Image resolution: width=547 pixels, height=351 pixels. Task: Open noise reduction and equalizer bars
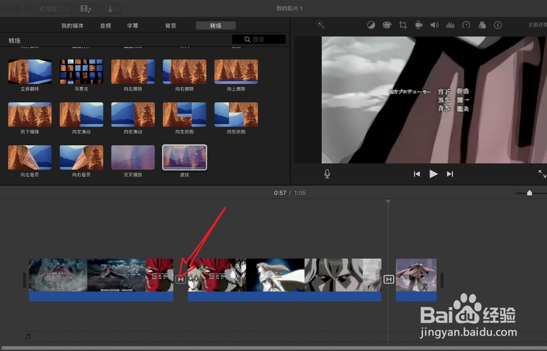click(x=450, y=25)
